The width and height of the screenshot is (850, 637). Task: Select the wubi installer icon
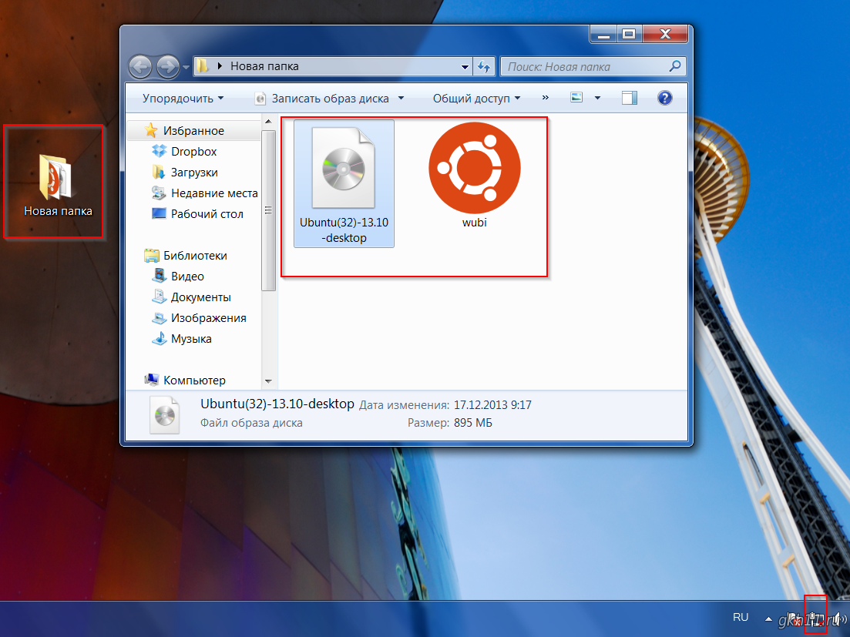[x=474, y=177]
